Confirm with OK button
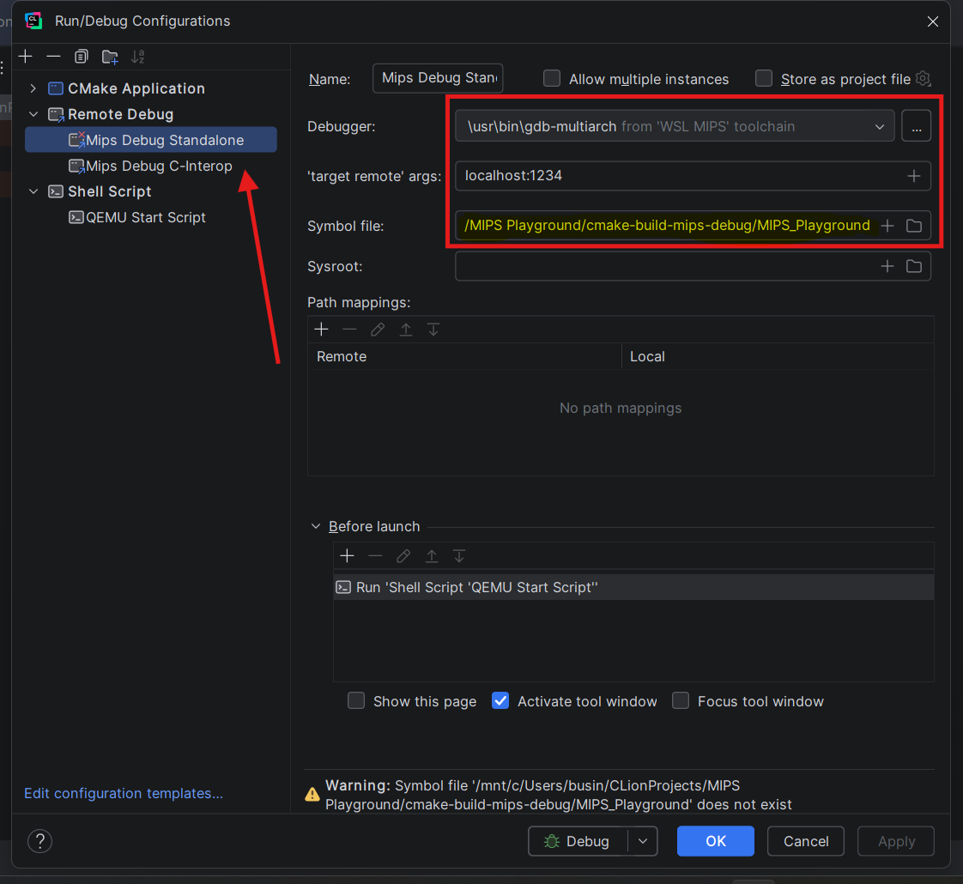This screenshot has width=963, height=884. coord(716,841)
